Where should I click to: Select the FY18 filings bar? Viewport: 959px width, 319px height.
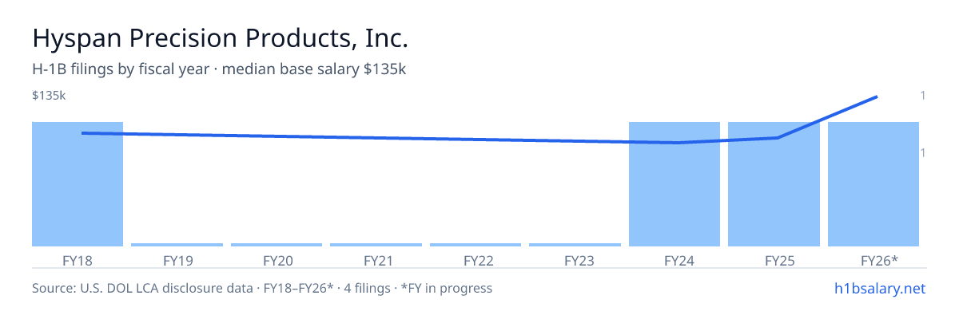(x=78, y=184)
